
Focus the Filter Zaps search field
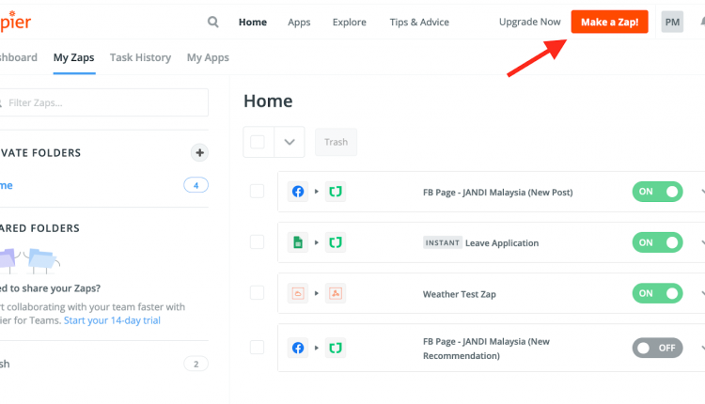(x=102, y=103)
